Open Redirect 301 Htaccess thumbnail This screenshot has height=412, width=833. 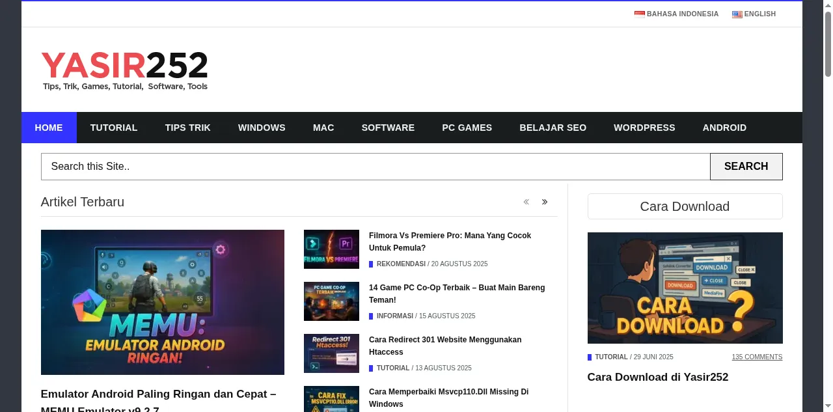(331, 353)
